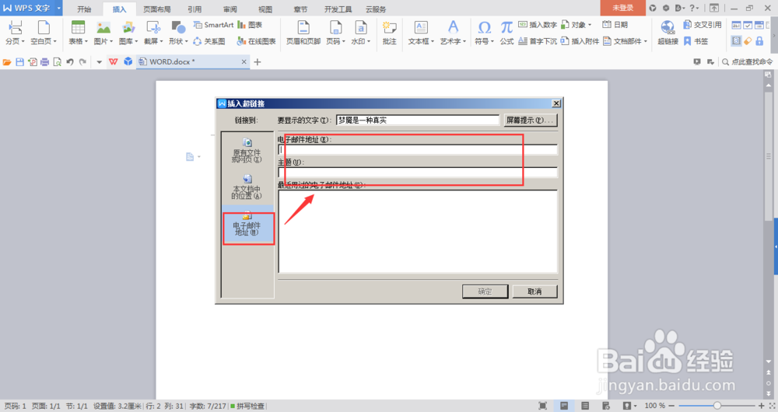The width and height of the screenshot is (778, 412).
Task: Expand the quick access toolbar dropdown arrow
Action: click(x=100, y=62)
